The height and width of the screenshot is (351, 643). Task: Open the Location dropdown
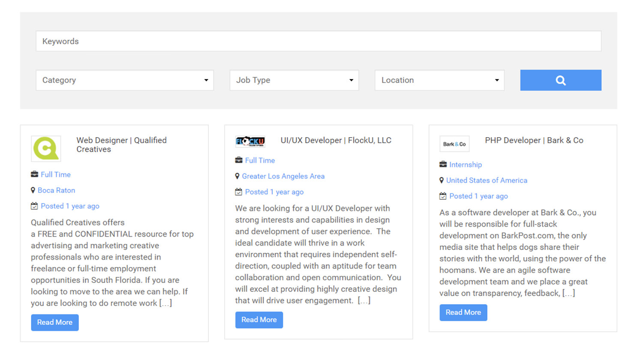coord(439,80)
